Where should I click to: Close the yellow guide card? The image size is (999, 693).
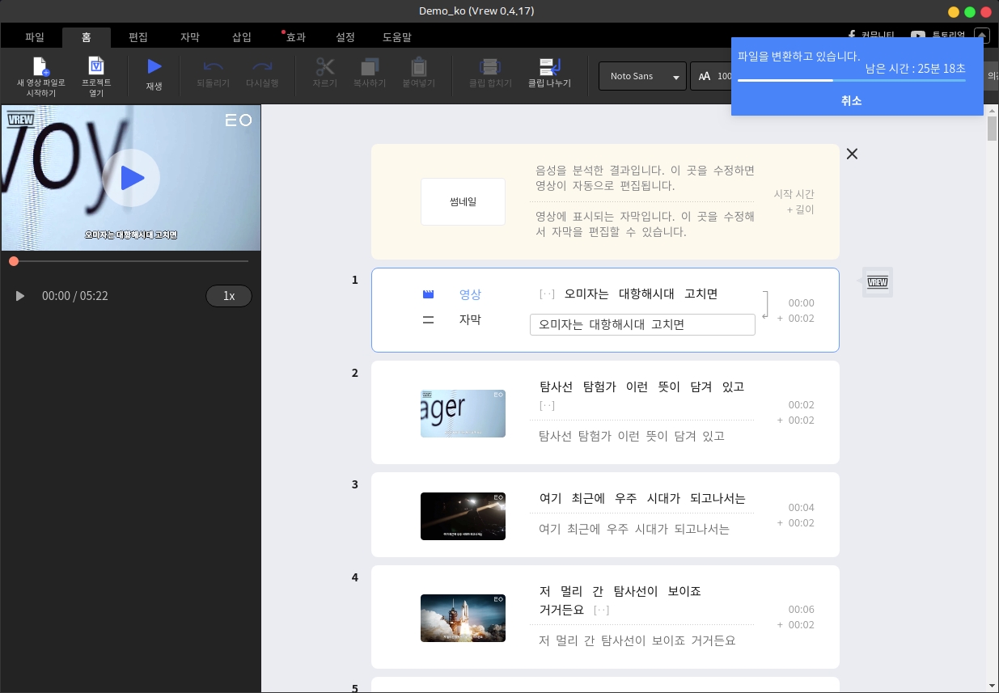[852, 154]
